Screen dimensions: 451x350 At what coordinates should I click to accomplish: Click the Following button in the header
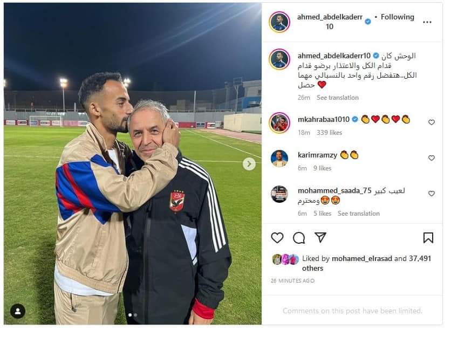click(x=397, y=17)
